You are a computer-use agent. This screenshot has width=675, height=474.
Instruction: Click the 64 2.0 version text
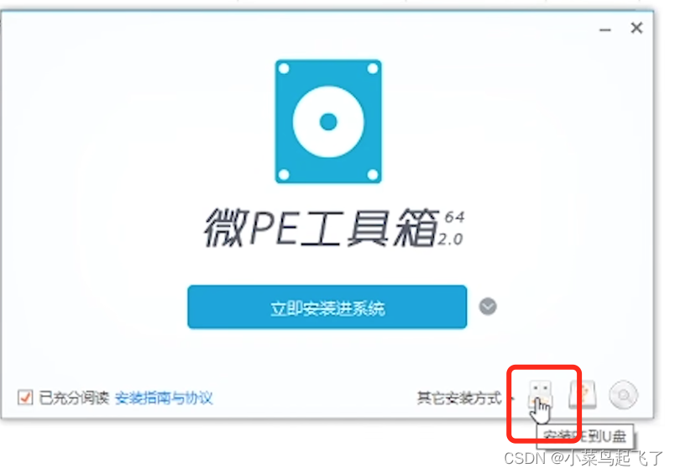[451, 228]
